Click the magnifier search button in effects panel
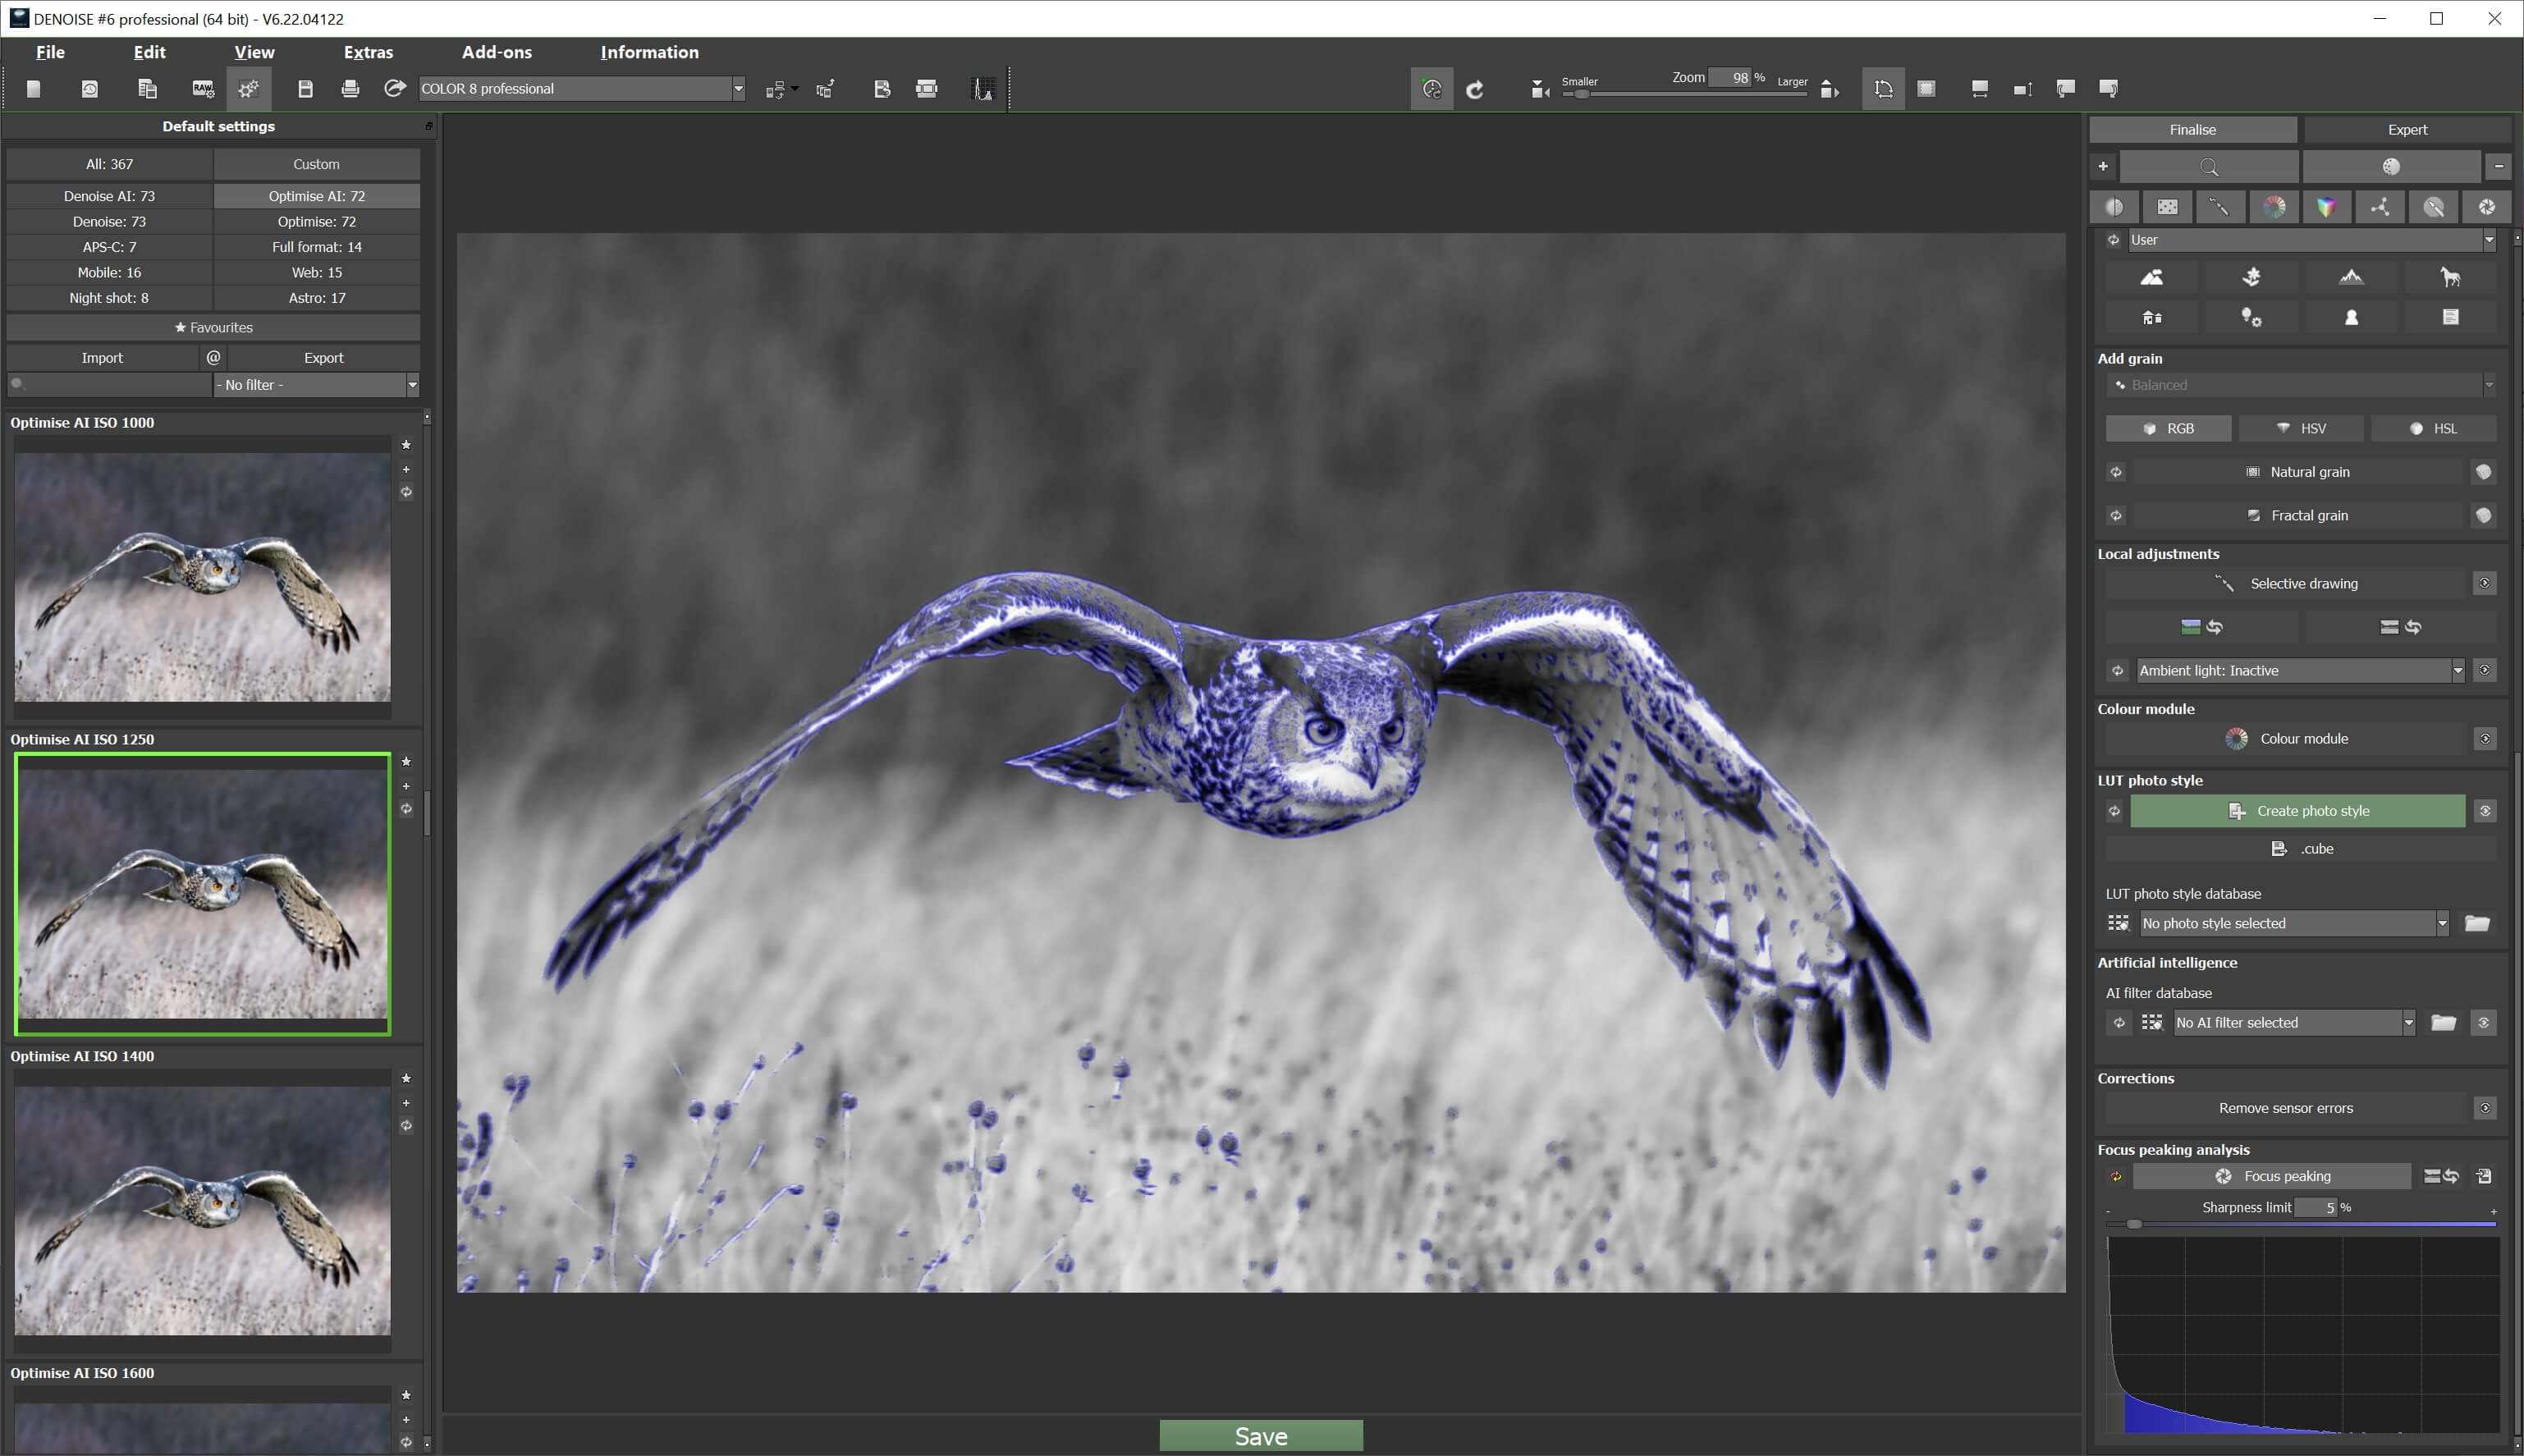The image size is (2524, 1456). click(2209, 167)
